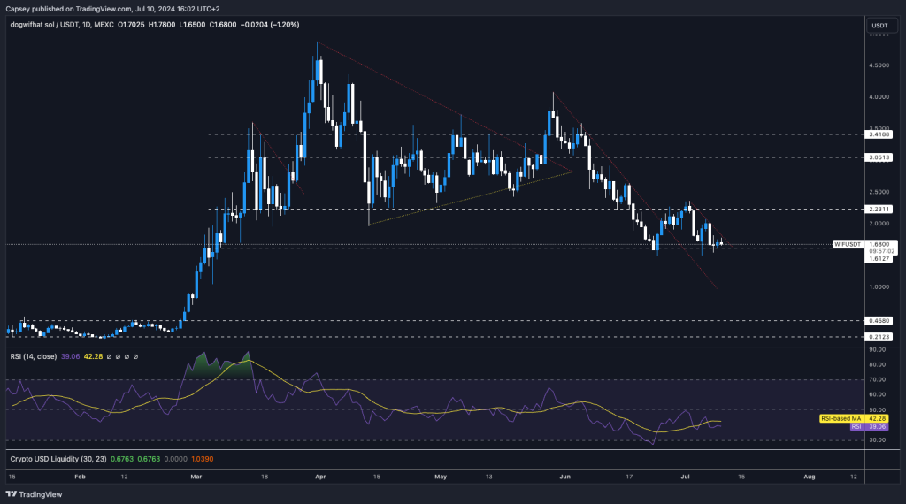Click the 1.0000 price axis tick
The image size is (906, 504).
click(x=879, y=287)
